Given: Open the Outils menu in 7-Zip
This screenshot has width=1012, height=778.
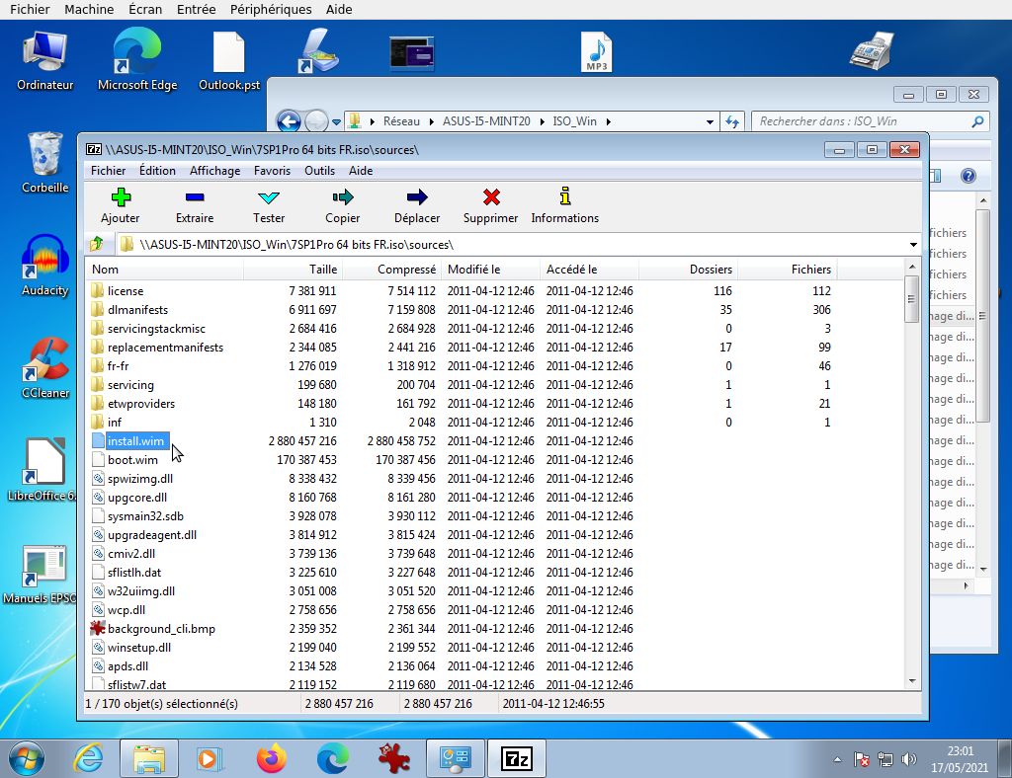Looking at the screenshot, I should tap(318, 170).
